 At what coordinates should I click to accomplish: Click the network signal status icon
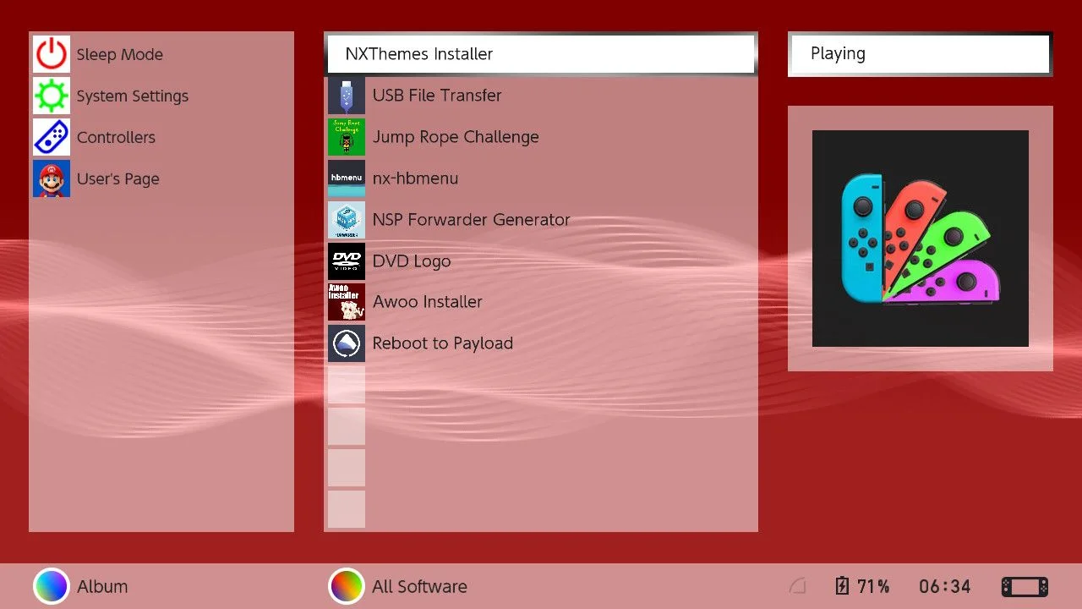pyautogui.click(x=797, y=586)
